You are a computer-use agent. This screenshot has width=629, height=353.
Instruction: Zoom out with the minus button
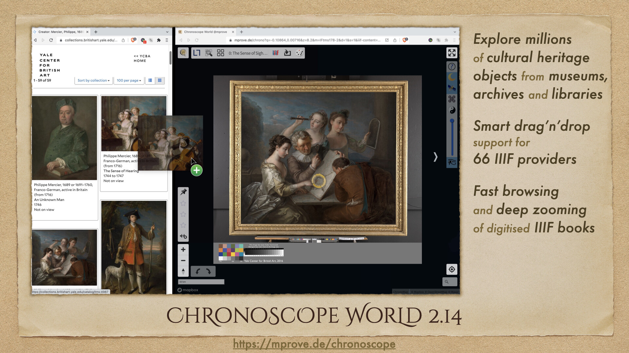coord(183,261)
